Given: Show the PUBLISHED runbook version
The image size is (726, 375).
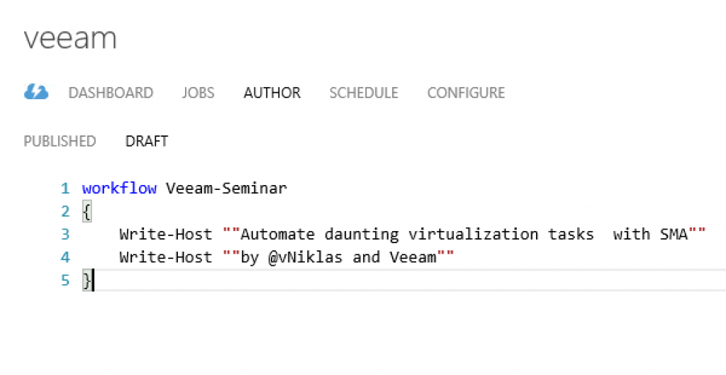Looking at the screenshot, I should coord(60,141).
